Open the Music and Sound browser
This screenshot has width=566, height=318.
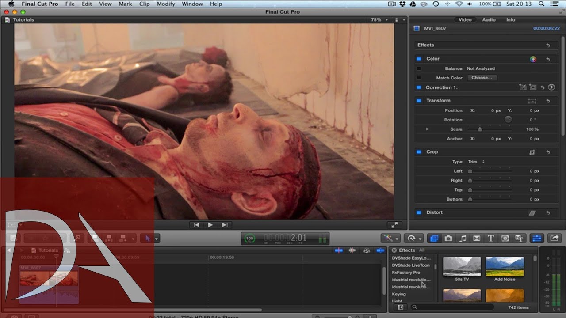(x=463, y=238)
